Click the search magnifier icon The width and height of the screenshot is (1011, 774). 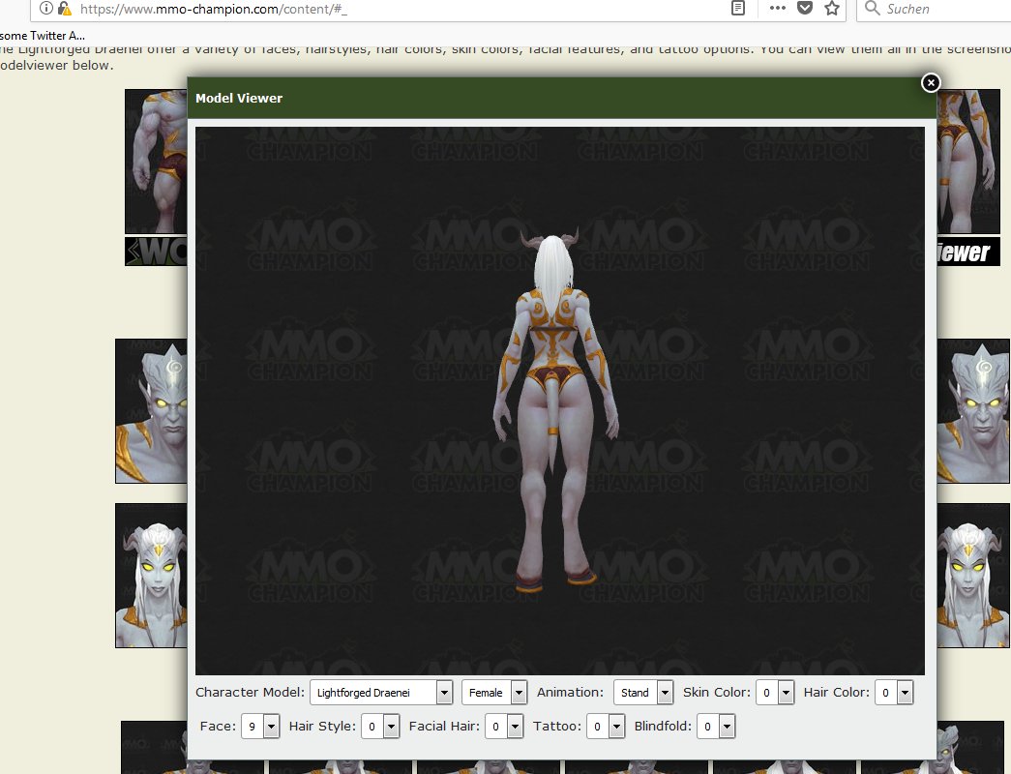coord(872,9)
